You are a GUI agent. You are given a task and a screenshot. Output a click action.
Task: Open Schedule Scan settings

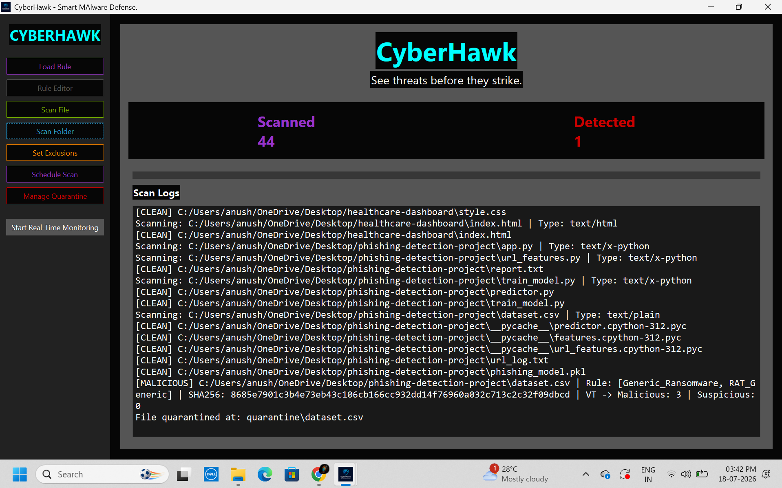coord(55,174)
